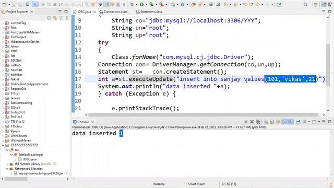Click Project Explorer horizontal scrollbar
The image size is (334, 188).
[x=16, y=179]
